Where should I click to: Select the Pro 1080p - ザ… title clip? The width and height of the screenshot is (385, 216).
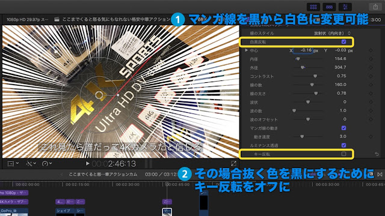pyautogui.click(x=14, y=193)
